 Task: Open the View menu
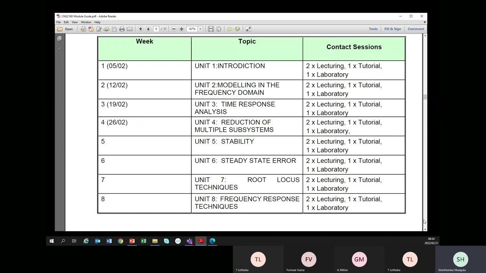[75, 22]
